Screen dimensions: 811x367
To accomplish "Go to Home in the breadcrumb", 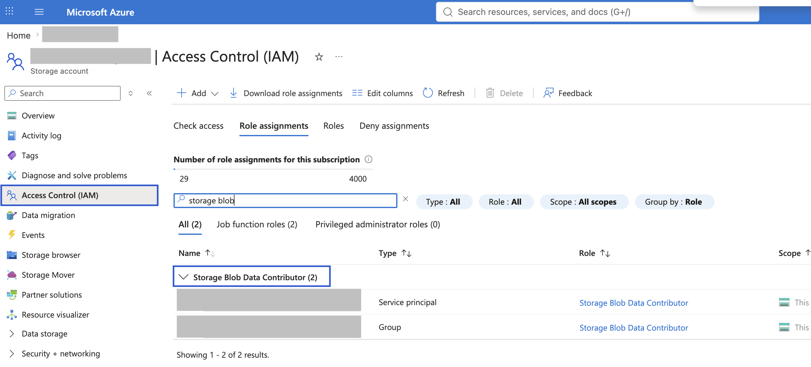I will (x=19, y=35).
